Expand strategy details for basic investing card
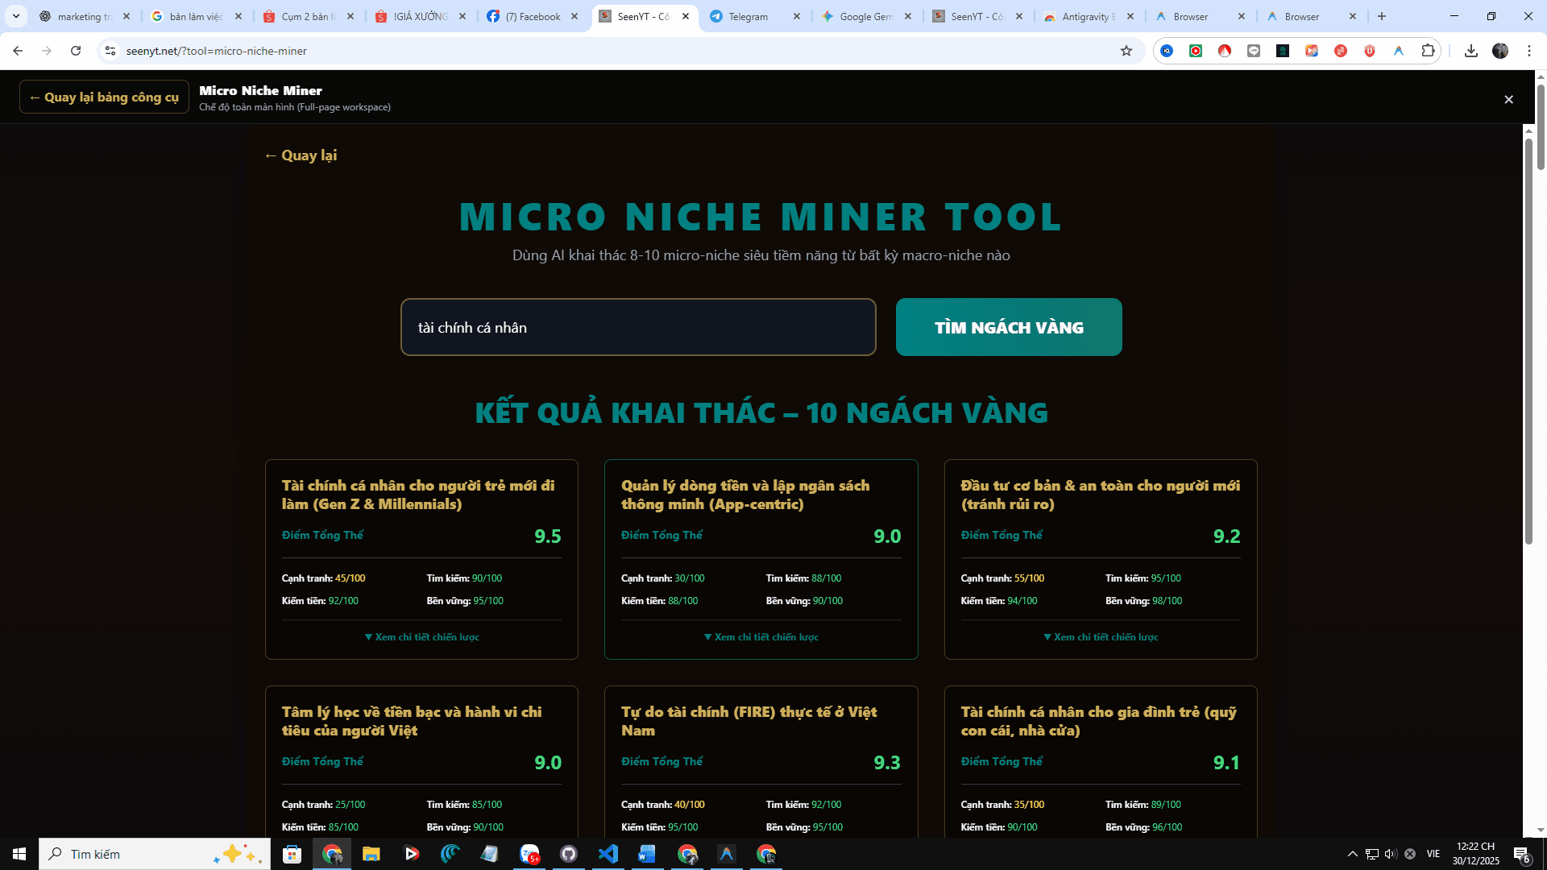This screenshot has height=870, width=1547. pyautogui.click(x=1101, y=637)
